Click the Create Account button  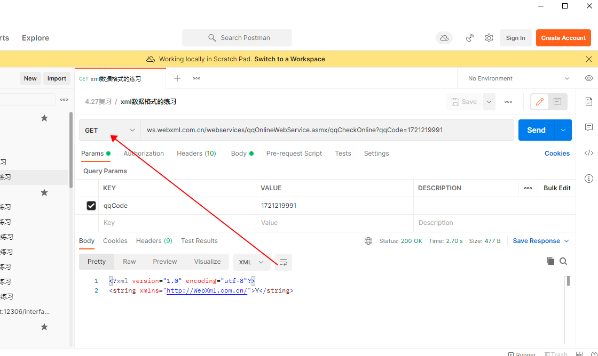click(x=563, y=38)
